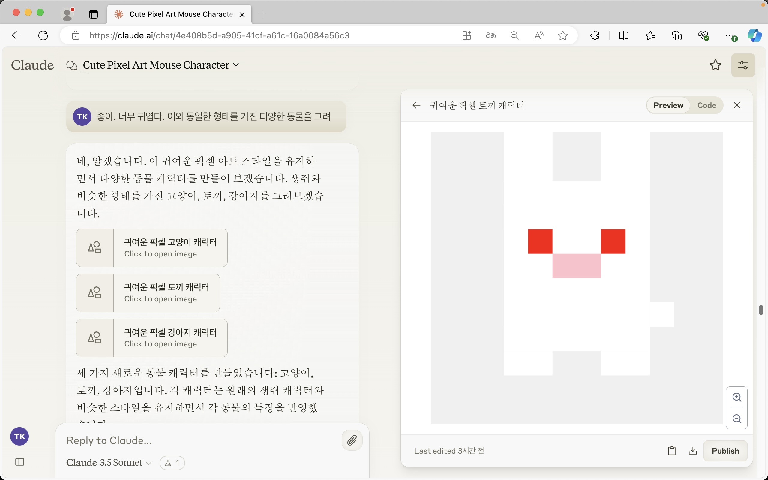Reload the page with the refresh icon
This screenshot has height=480, width=768.
pos(43,35)
